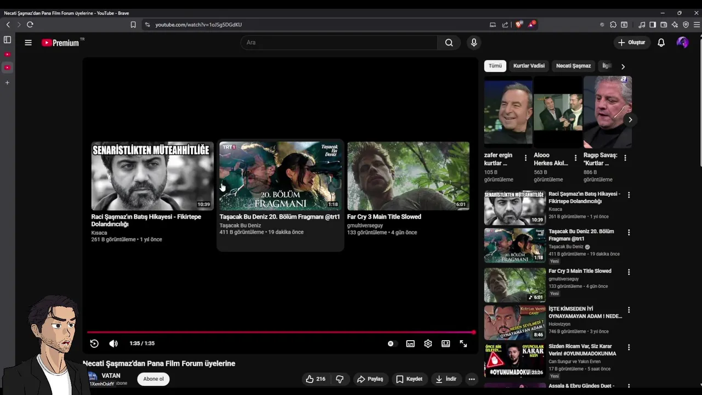Open the notifications bell
The width and height of the screenshot is (702, 395).
point(661,42)
